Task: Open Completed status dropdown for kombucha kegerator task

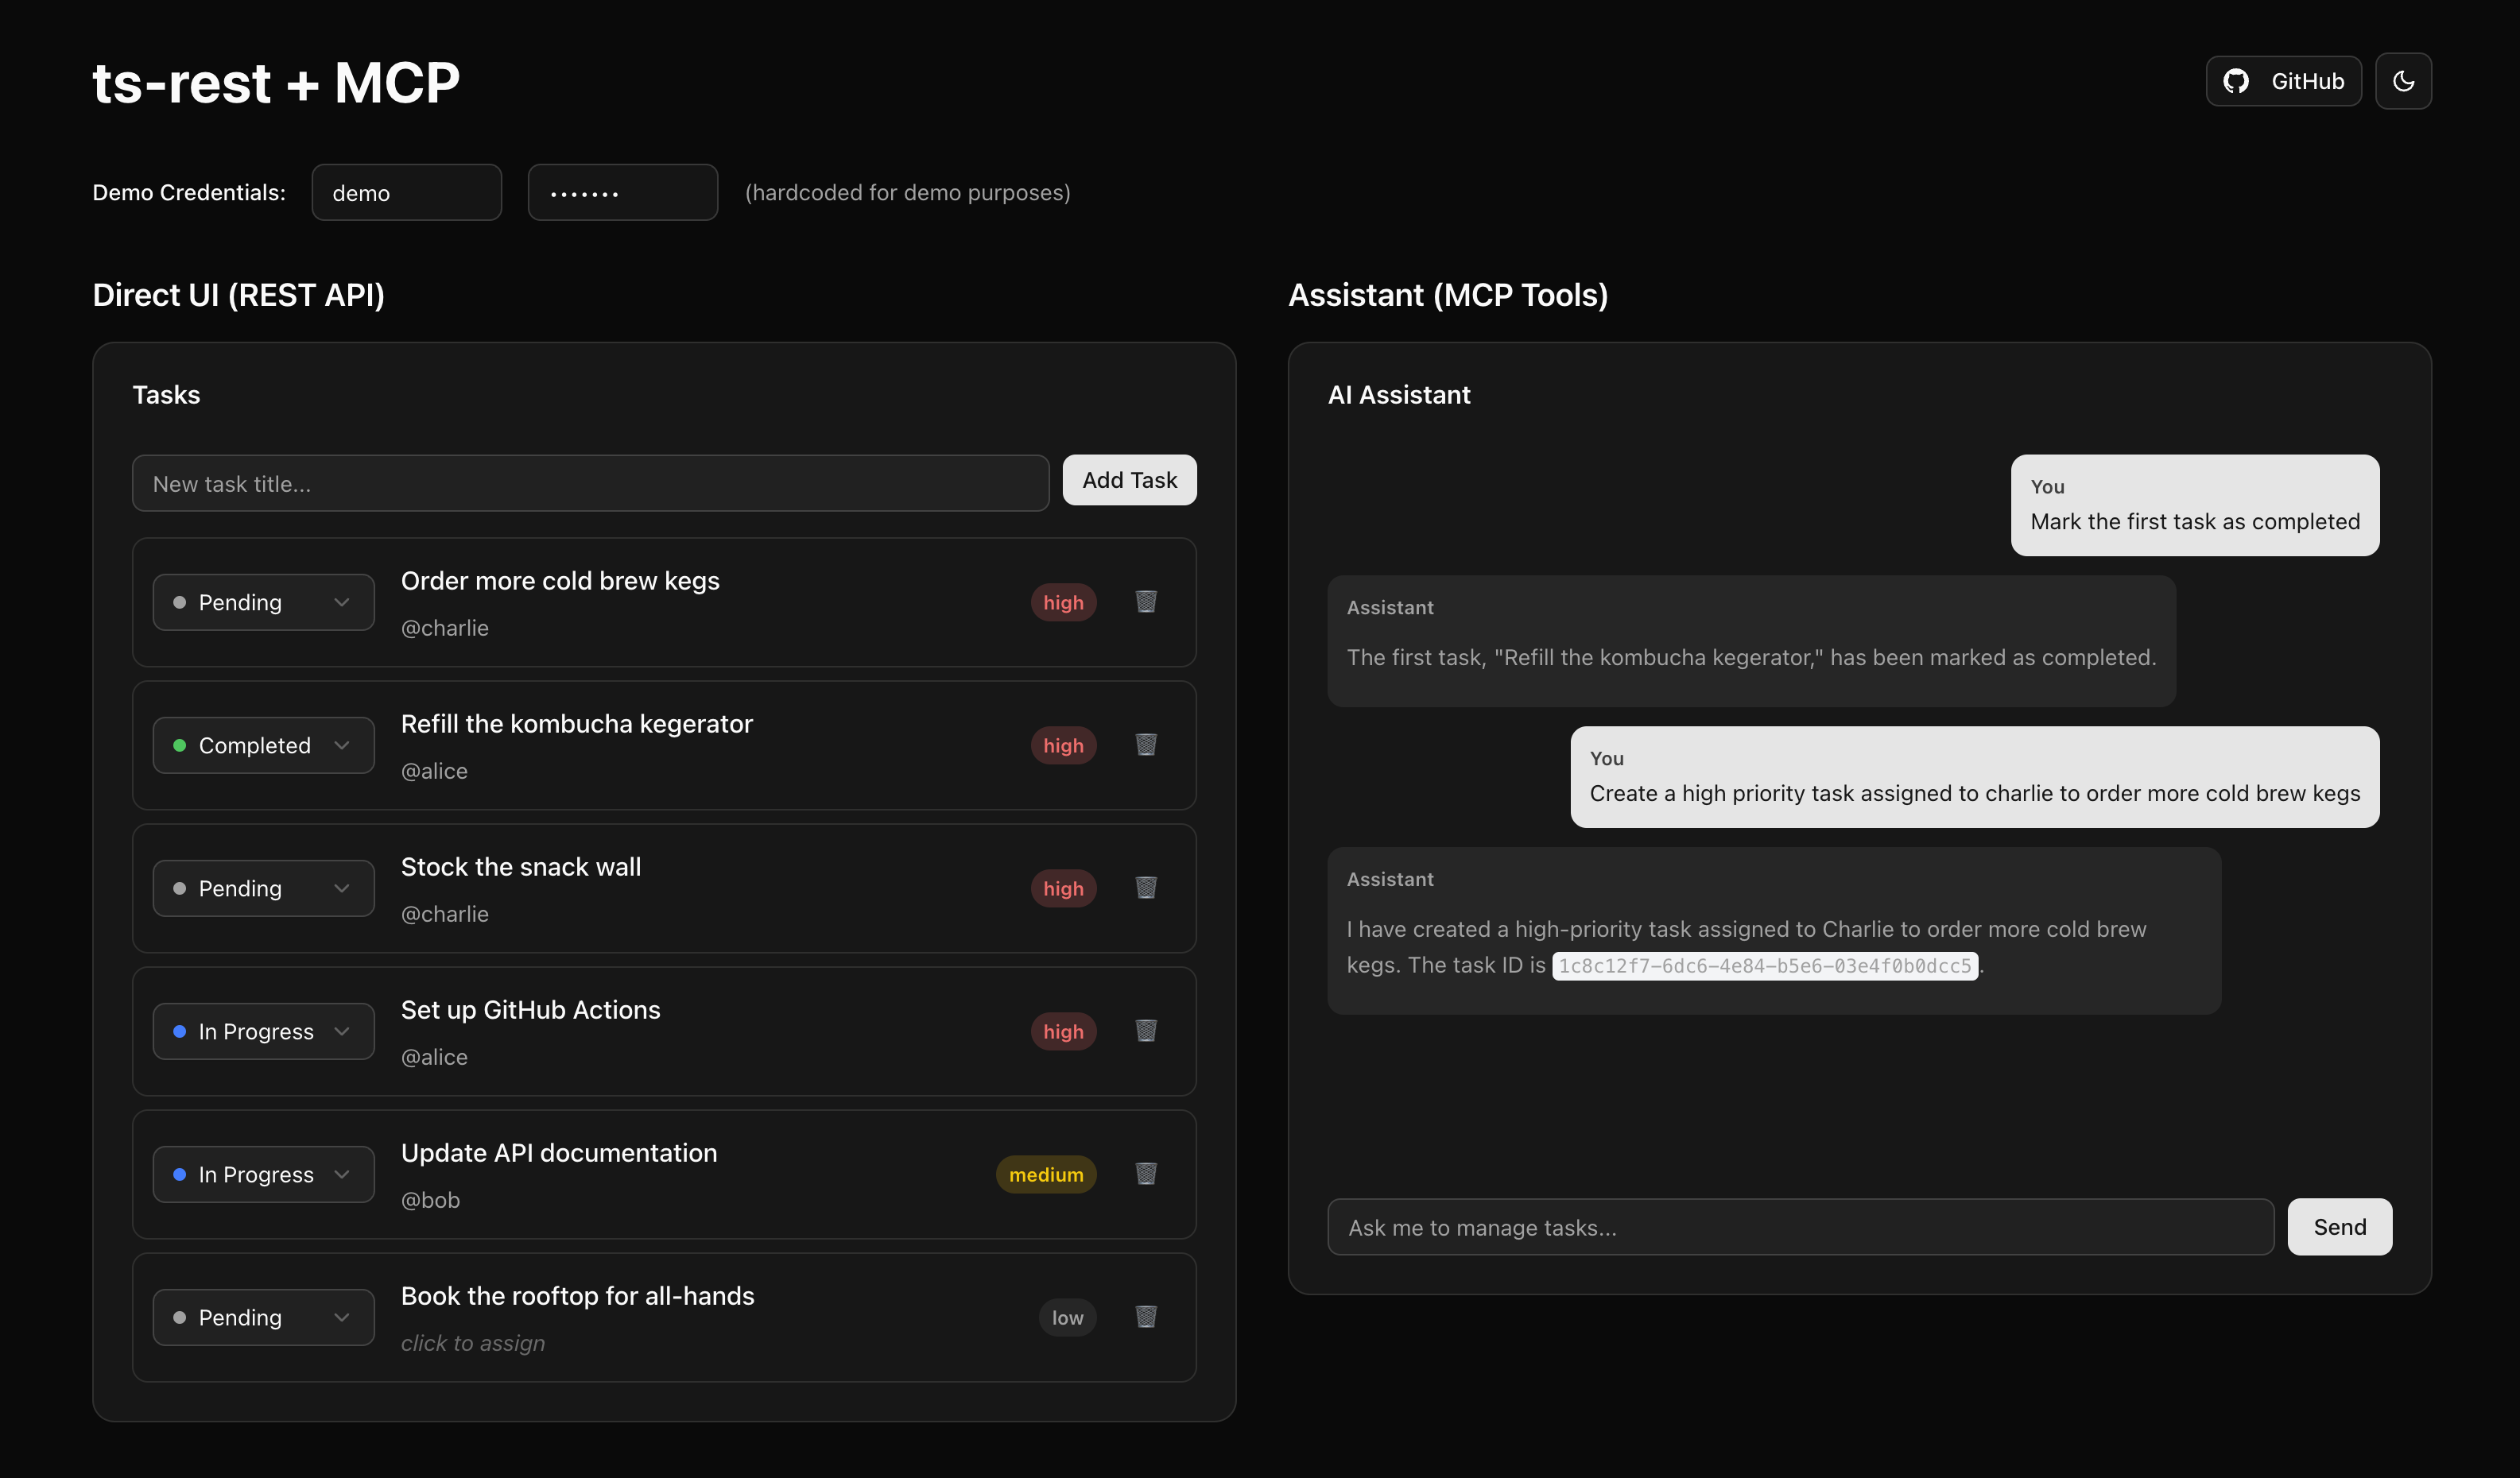Action: (x=263, y=745)
